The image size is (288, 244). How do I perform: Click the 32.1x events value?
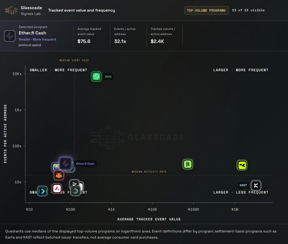point(120,42)
